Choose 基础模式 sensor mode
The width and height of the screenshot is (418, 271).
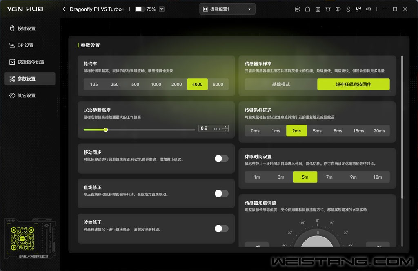281,84
